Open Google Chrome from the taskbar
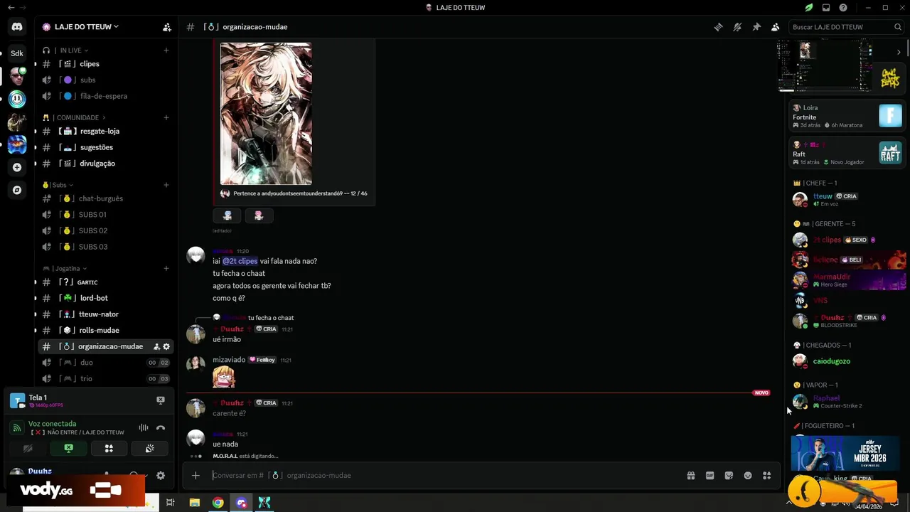The height and width of the screenshot is (512, 910). pos(218,503)
